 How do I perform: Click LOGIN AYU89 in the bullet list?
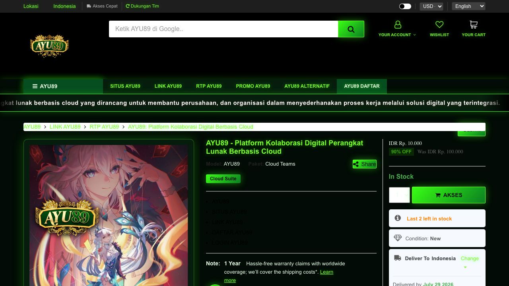[230, 243]
